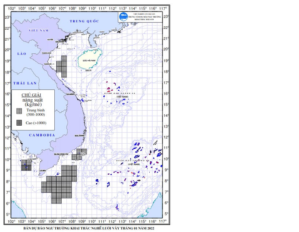Click the institute logo in the map header
The image size is (299, 232).
[x=123, y=17]
